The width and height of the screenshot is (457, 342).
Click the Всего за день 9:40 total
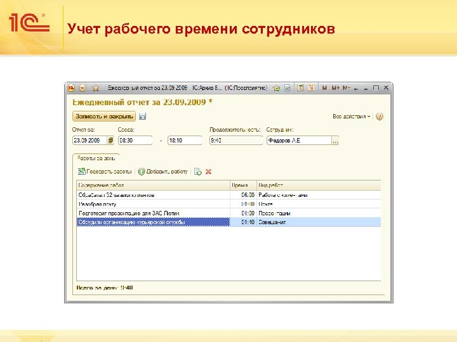tap(105, 288)
